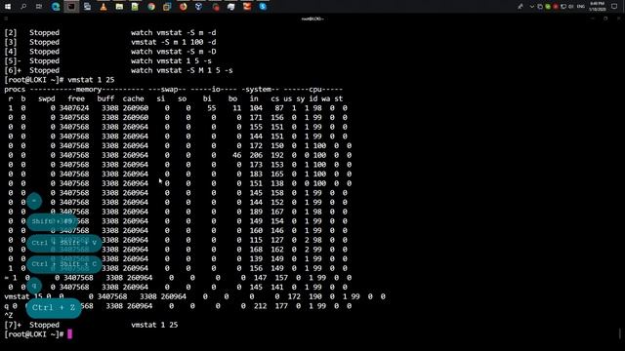The height and width of the screenshot is (351, 625).
Task: Click the '[7]+ Stopped' job line
Action: pos(91,325)
